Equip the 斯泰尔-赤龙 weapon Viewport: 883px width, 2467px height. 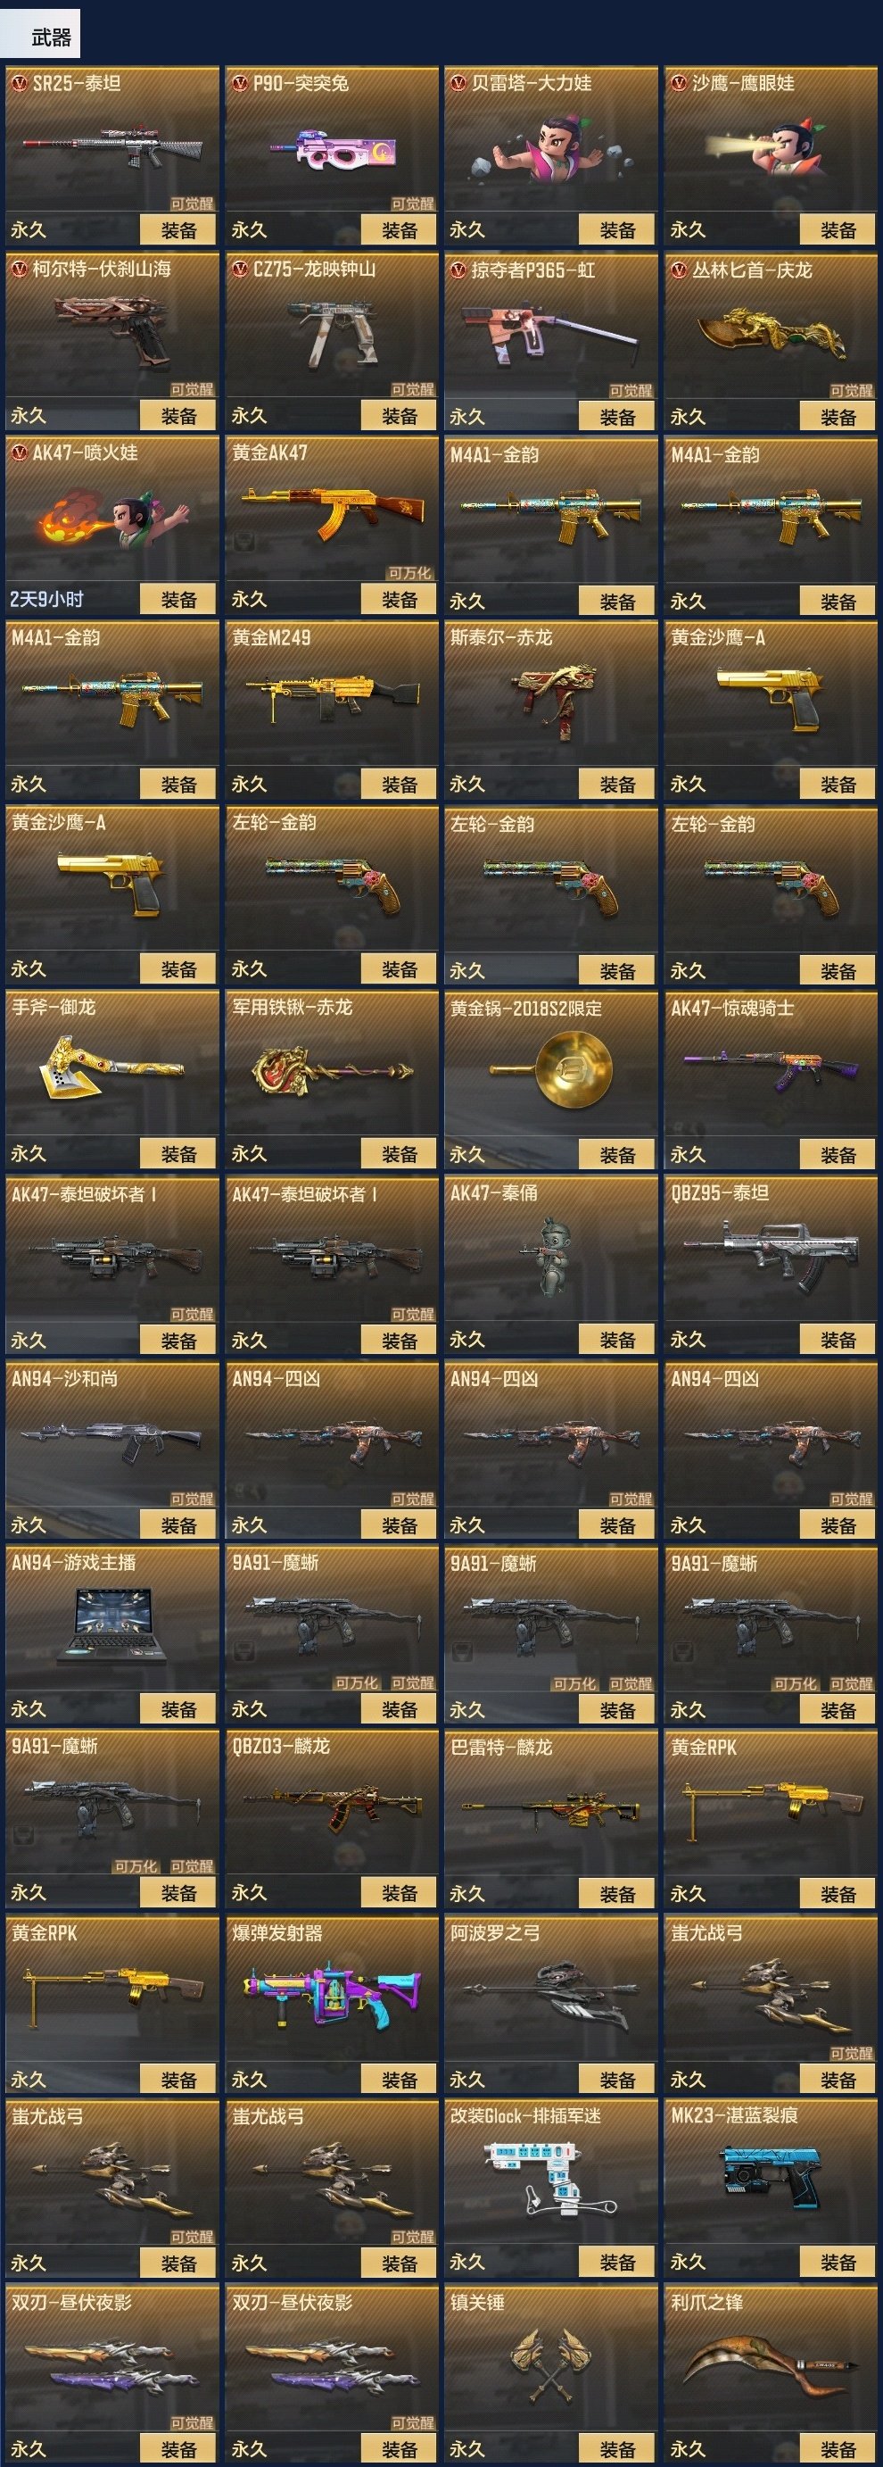[617, 785]
